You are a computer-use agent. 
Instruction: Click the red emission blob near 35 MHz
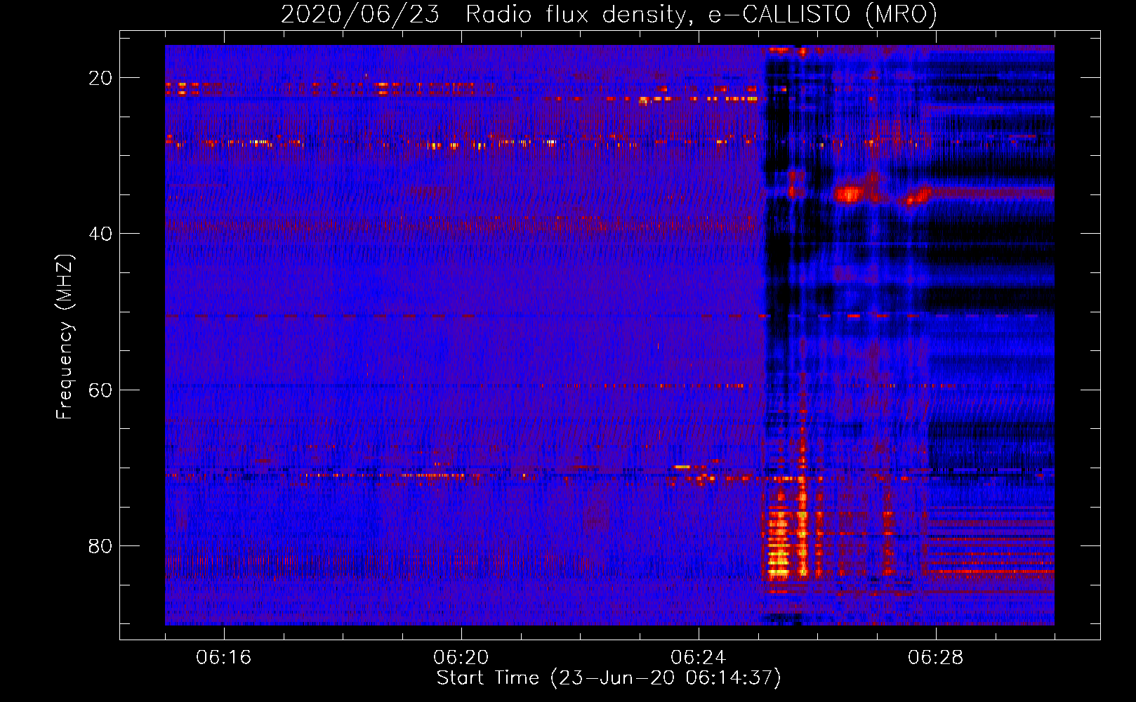click(850, 193)
